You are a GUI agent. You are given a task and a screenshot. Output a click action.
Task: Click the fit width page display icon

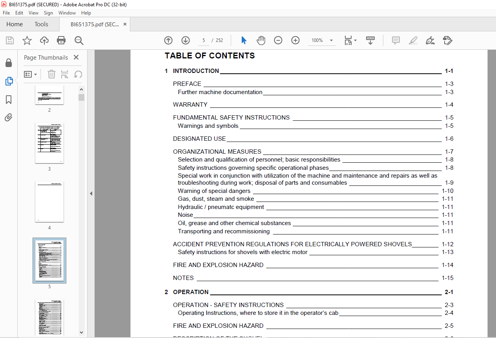point(348,40)
